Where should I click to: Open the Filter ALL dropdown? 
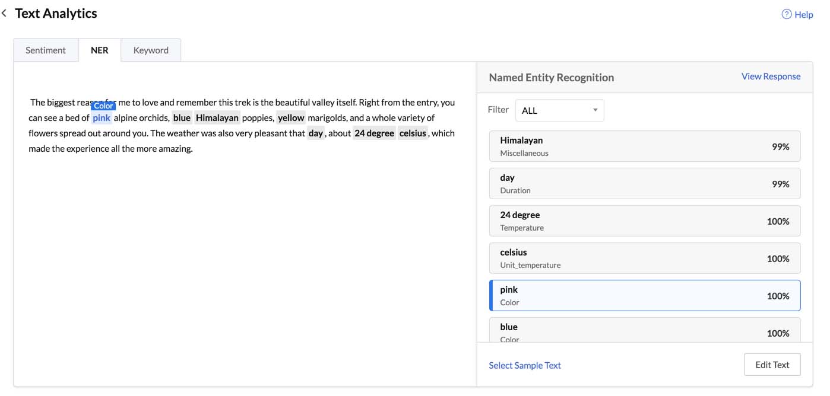click(x=559, y=110)
